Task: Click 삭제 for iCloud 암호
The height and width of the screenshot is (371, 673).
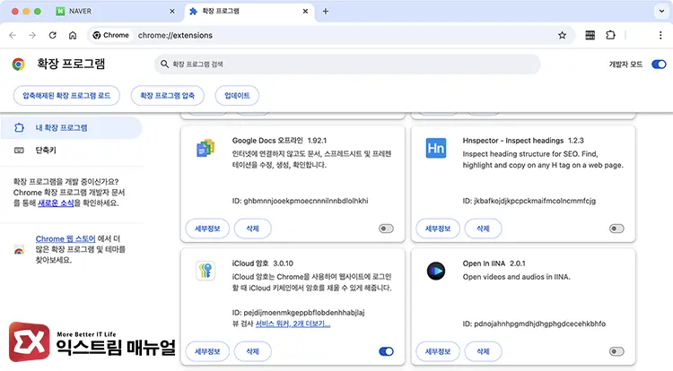Action: tap(252, 351)
